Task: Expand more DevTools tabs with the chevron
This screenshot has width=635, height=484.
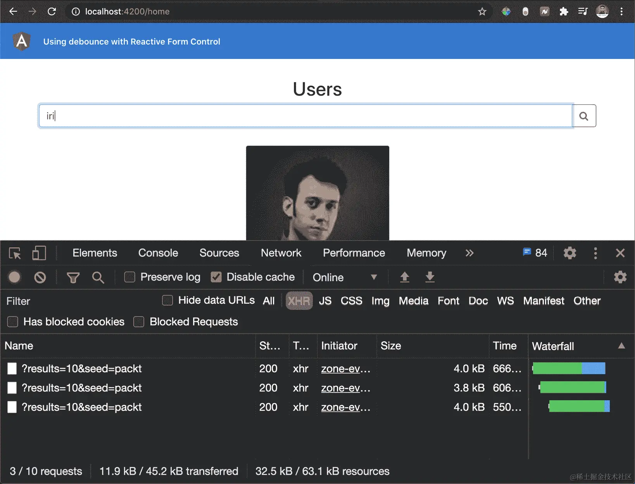Action: click(469, 253)
